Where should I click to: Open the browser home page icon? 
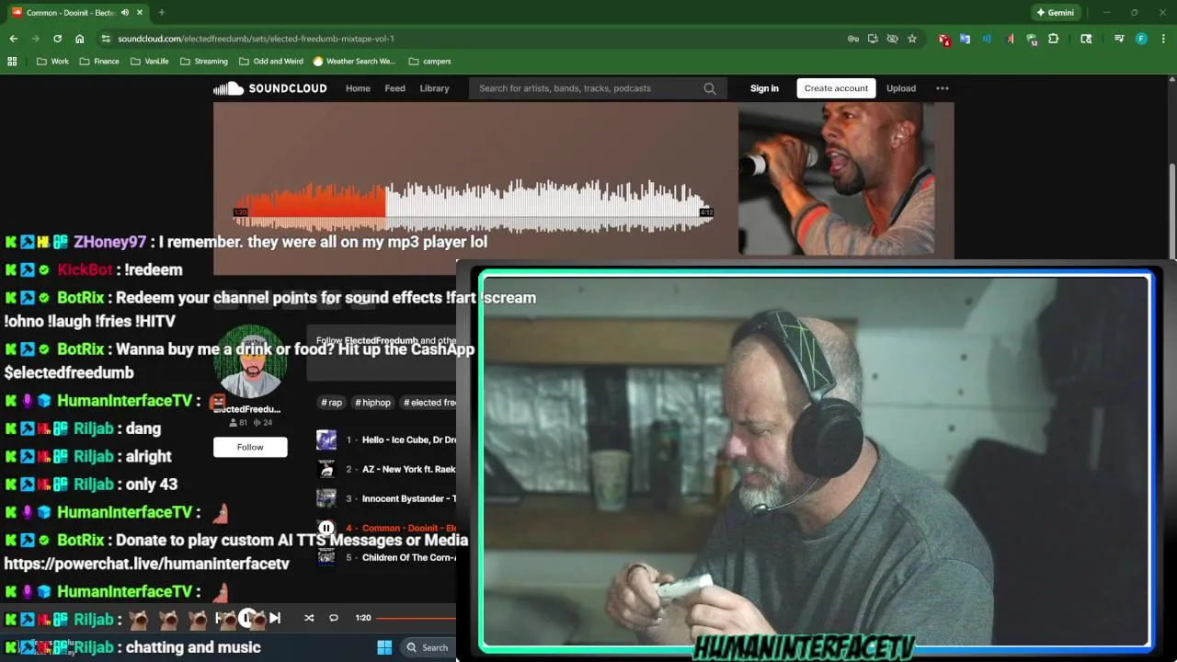[x=80, y=39]
